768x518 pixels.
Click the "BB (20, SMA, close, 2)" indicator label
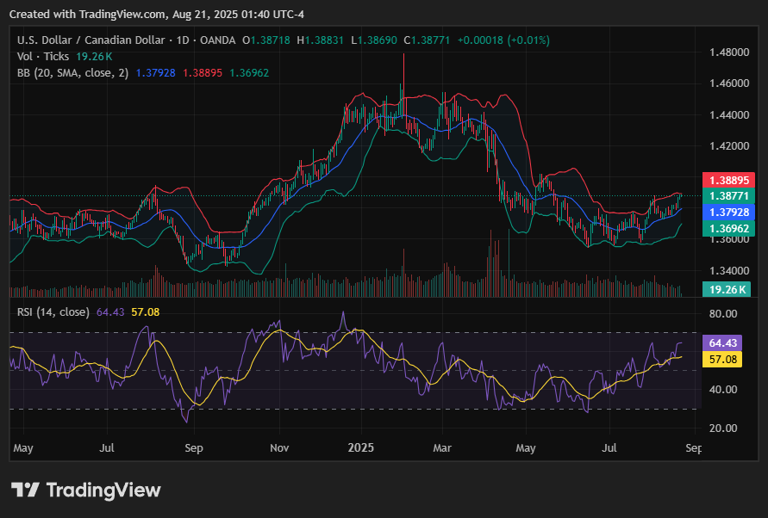tap(73, 73)
